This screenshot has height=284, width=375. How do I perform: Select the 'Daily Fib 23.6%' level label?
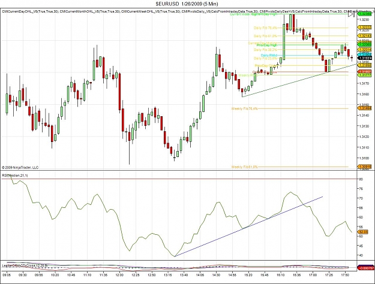(x=265, y=58)
